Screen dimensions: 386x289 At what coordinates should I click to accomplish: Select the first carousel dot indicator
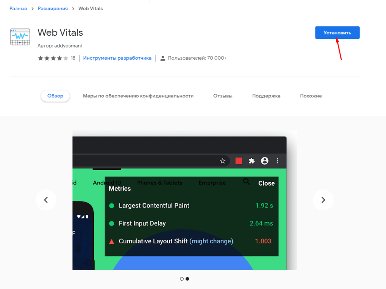pos(182,279)
